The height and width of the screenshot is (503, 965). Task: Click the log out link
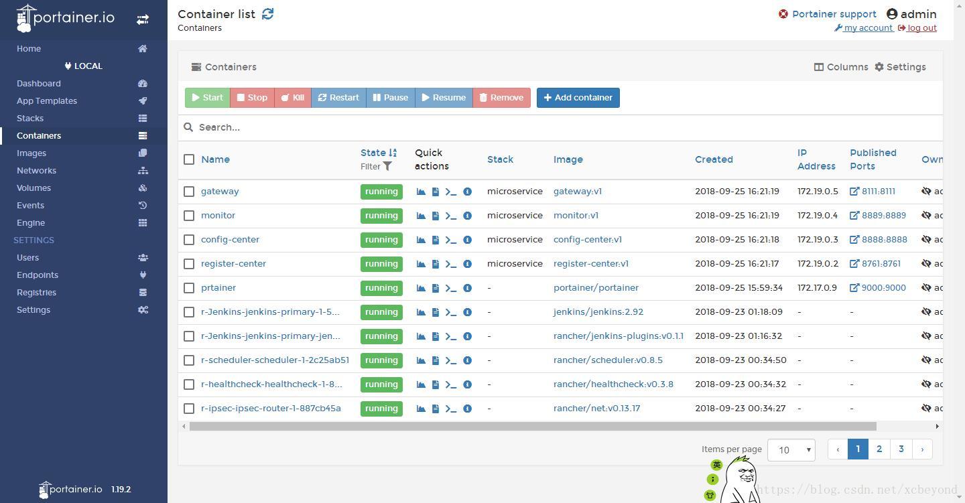(x=917, y=28)
